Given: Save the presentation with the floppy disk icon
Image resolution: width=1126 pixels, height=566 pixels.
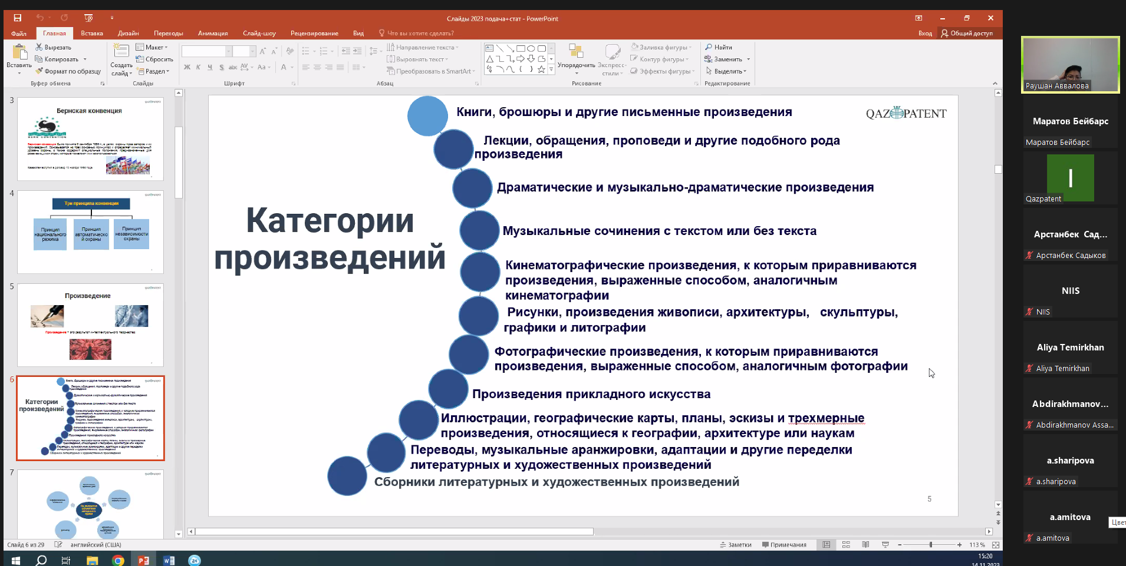Looking at the screenshot, I should click(18, 18).
